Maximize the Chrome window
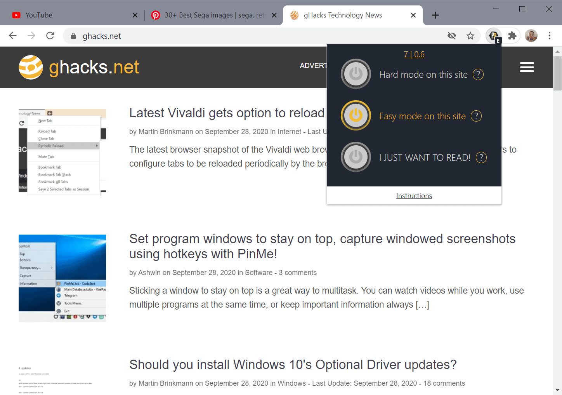Image resolution: width=562 pixels, height=395 pixels. [522, 9]
